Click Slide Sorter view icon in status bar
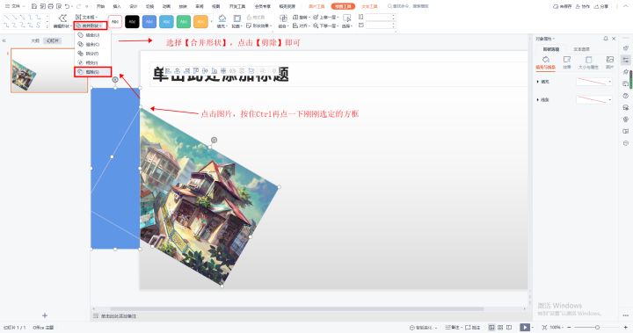The width and height of the screenshot is (633, 333). pos(500,328)
